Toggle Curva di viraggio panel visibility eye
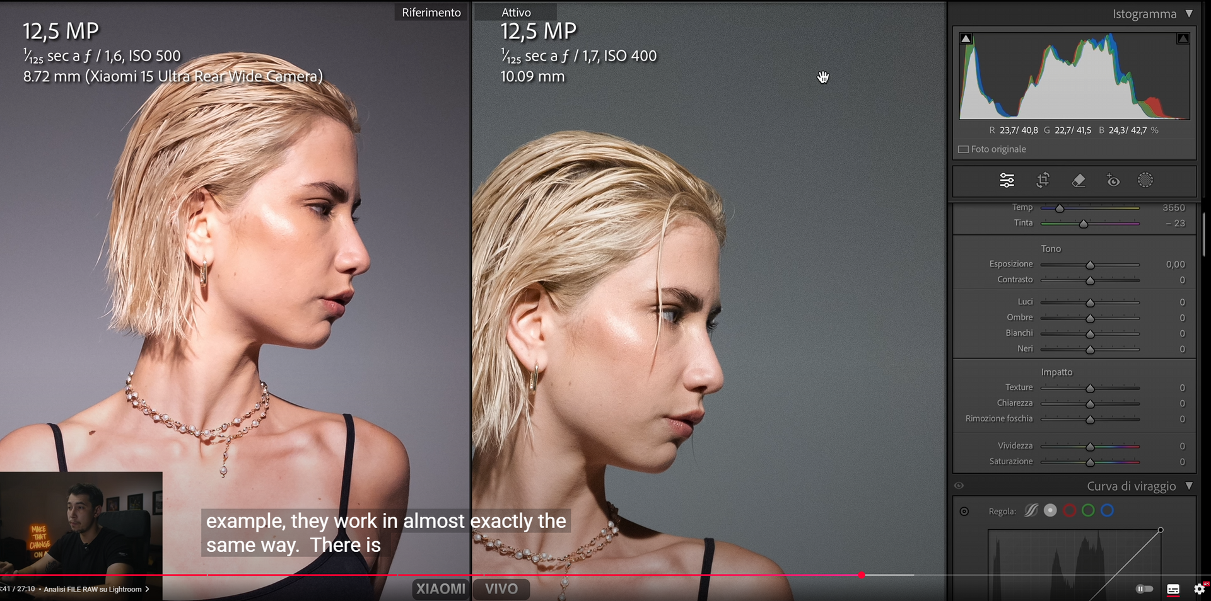Viewport: 1211px width, 601px height. [x=959, y=486]
